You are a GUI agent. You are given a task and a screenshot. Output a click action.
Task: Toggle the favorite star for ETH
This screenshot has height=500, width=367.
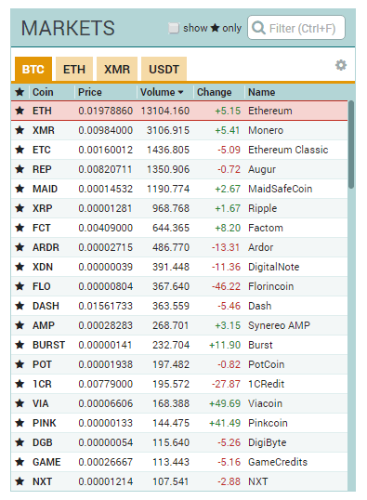(x=20, y=111)
